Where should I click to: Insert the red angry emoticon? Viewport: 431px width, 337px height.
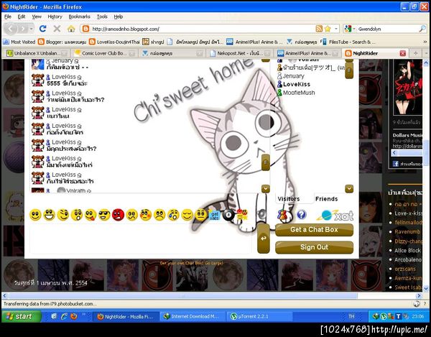[x=119, y=215]
